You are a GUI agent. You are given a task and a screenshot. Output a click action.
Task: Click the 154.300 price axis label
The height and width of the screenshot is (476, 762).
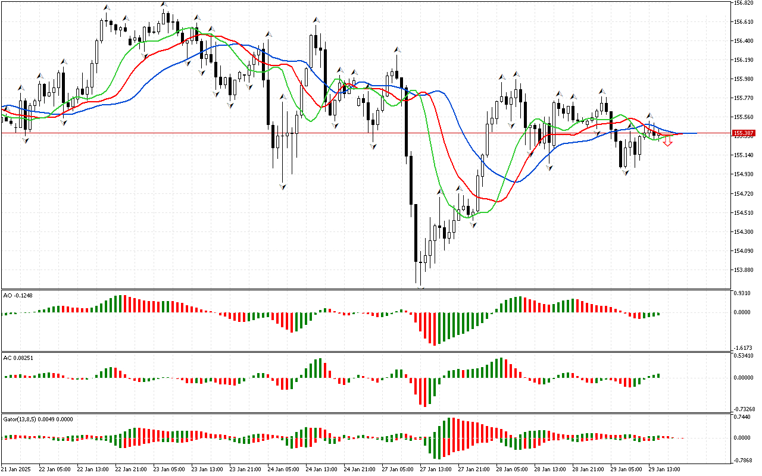tap(743, 232)
